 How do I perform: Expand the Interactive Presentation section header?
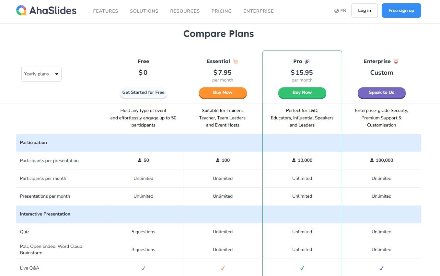[x=45, y=214]
